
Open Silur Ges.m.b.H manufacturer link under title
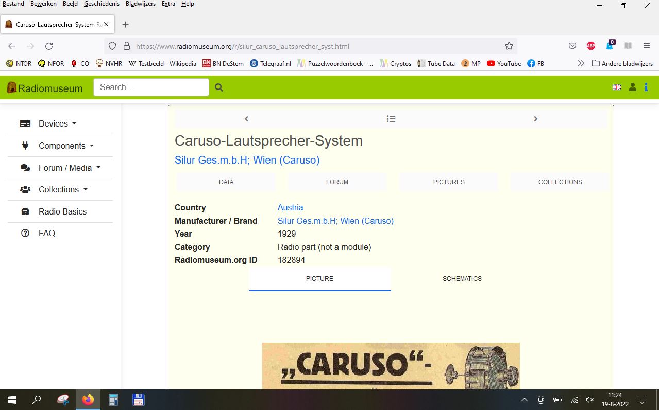click(247, 160)
